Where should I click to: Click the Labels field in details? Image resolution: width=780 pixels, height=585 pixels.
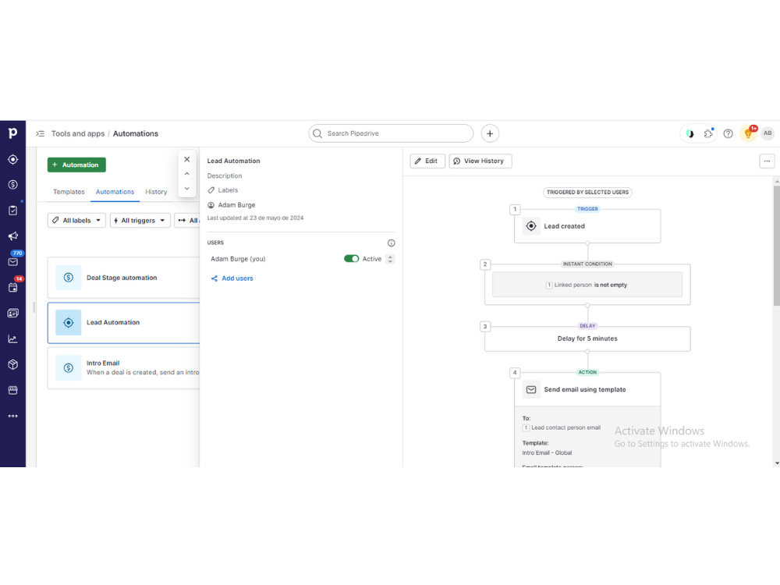(x=223, y=190)
